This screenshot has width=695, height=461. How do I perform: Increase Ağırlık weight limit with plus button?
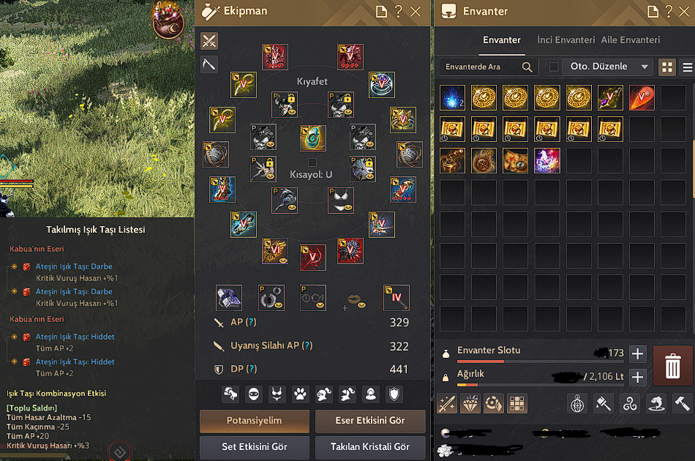(x=637, y=378)
